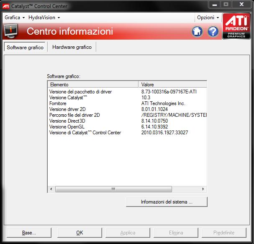Click the value ATI Technologies Inc.
This screenshot has width=254, height=244.
(x=163, y=103)
